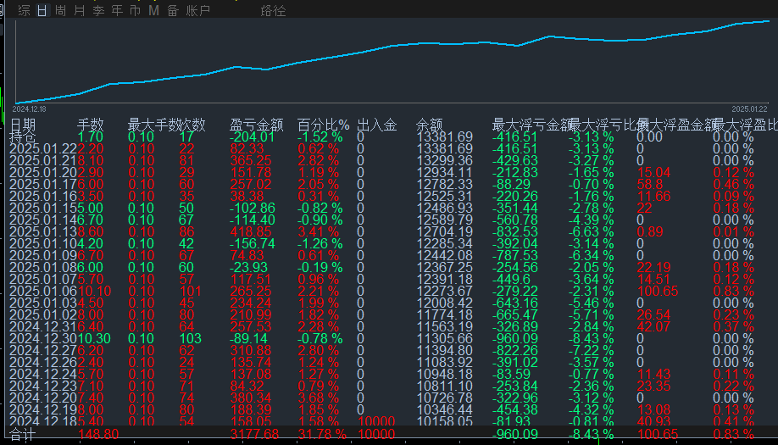
Task: Click profit value 380.34
Action: (x=251, y=398)
